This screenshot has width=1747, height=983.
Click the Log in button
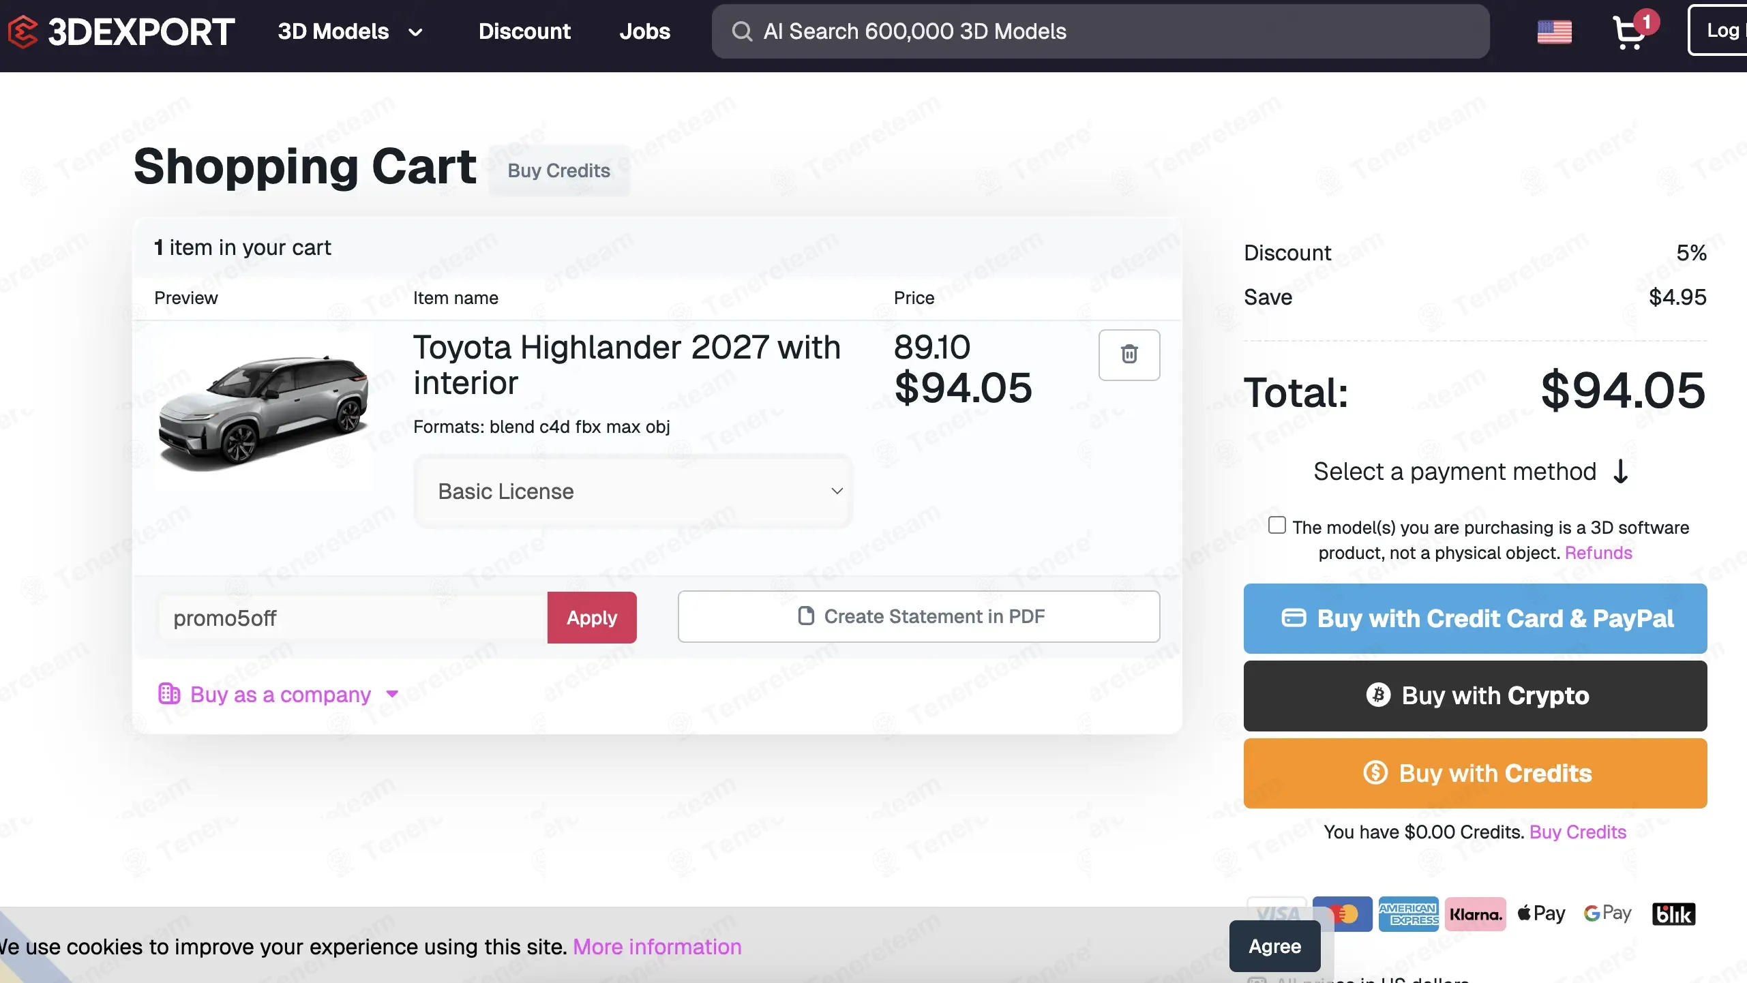point(1717,30)
